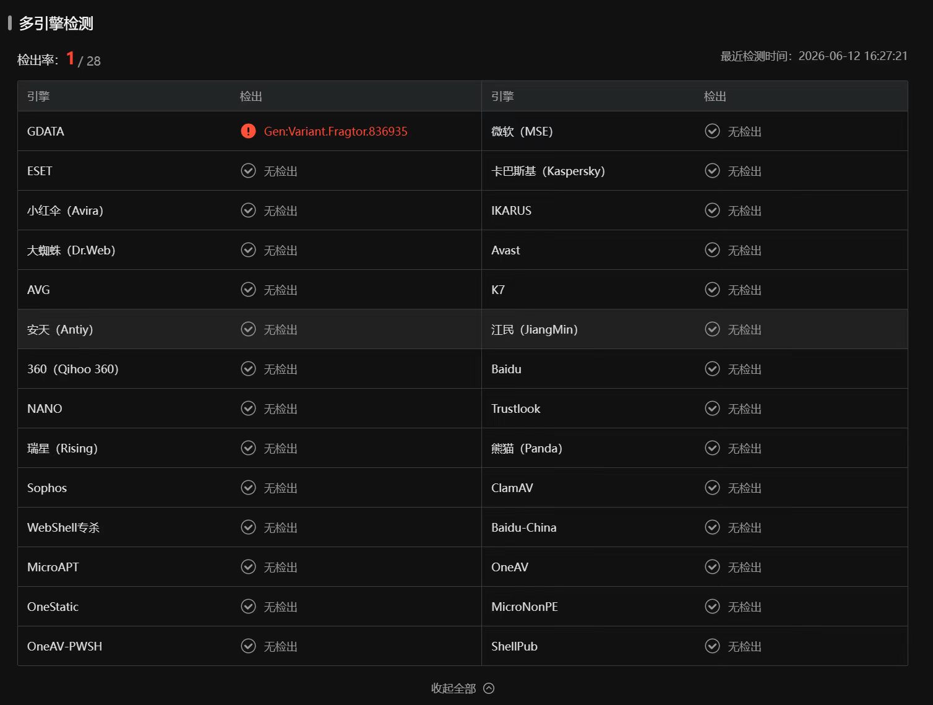Screen dimensions: 933x705
Task: Click the GDATA engine name
Action: pos(46,131)
